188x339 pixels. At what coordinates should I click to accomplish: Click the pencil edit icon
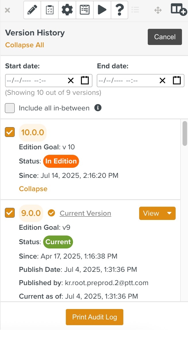[32, 10]
